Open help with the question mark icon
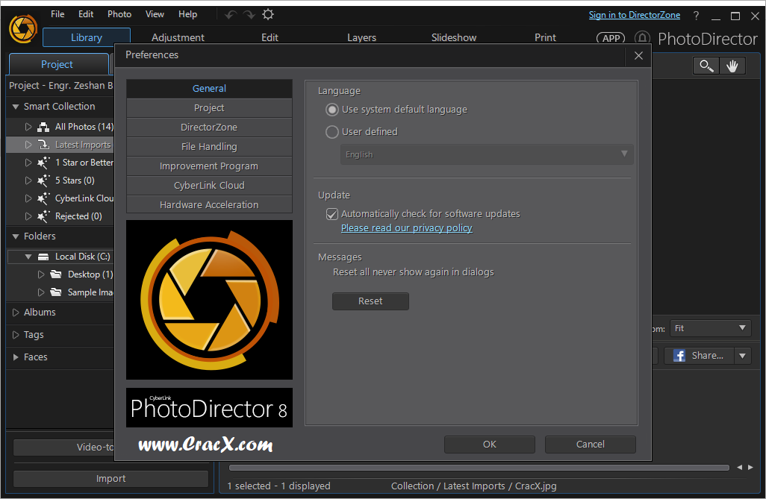 point(696,16)
